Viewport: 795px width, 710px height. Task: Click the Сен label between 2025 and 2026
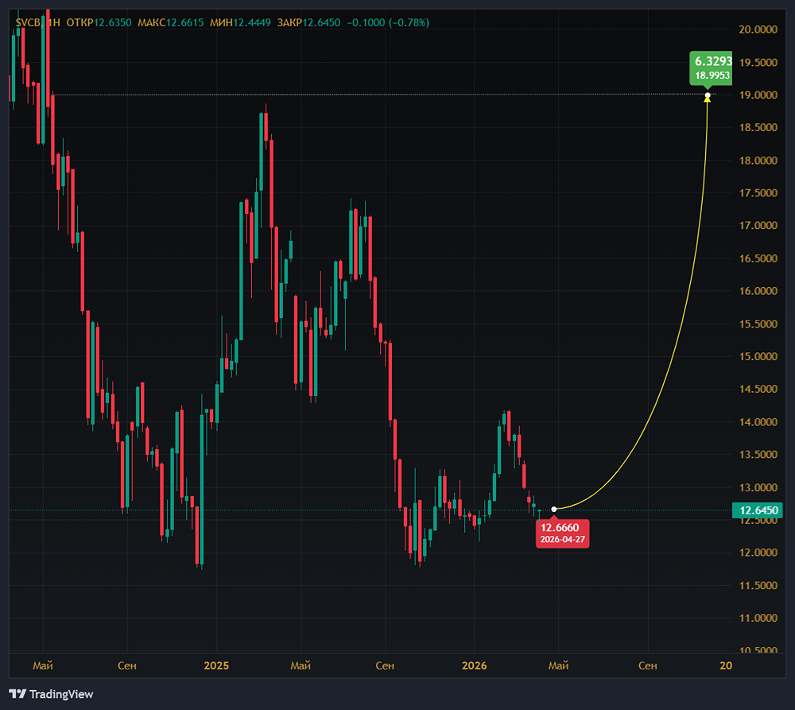point(385,665)
